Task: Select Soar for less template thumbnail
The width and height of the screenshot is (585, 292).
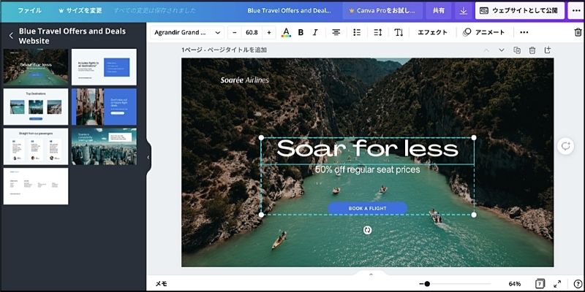Action: tap(36, 67)
